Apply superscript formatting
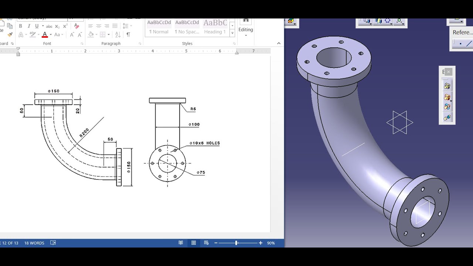This screenshot has width=473, height=266. [65, 26]
